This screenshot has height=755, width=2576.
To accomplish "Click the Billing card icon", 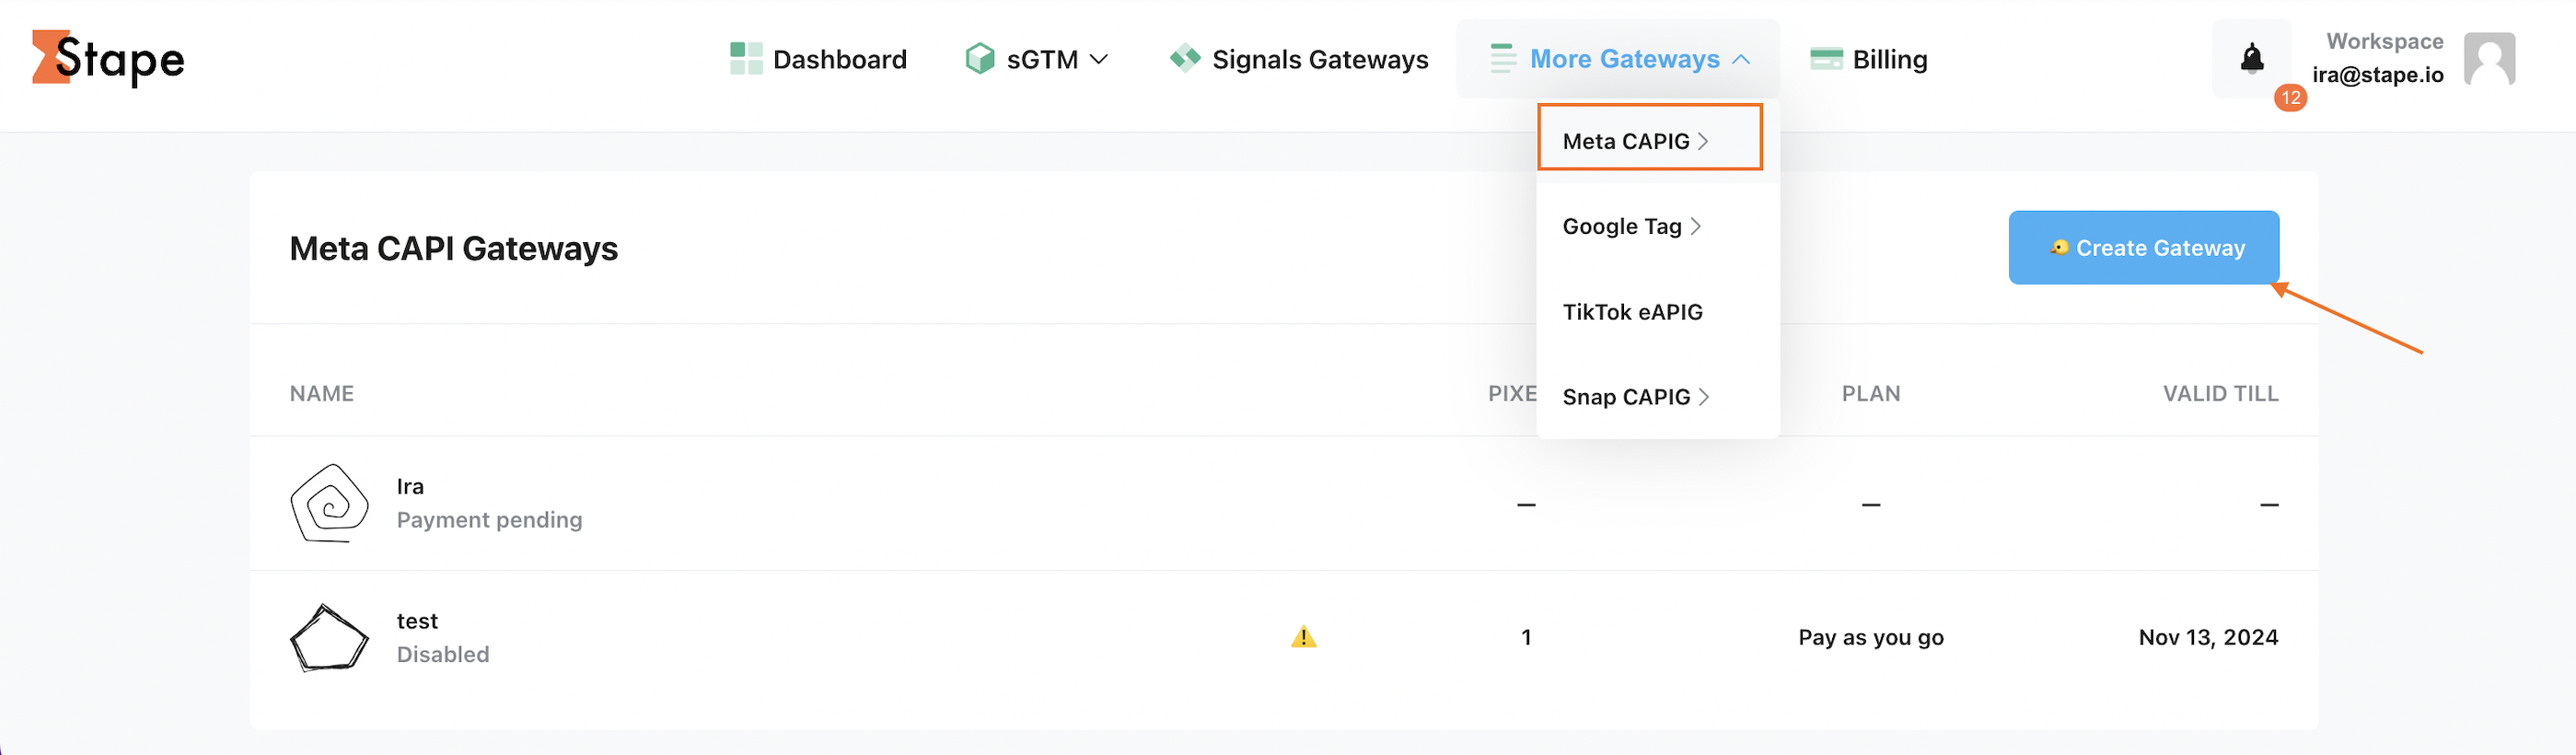I will click(1826, 59).
